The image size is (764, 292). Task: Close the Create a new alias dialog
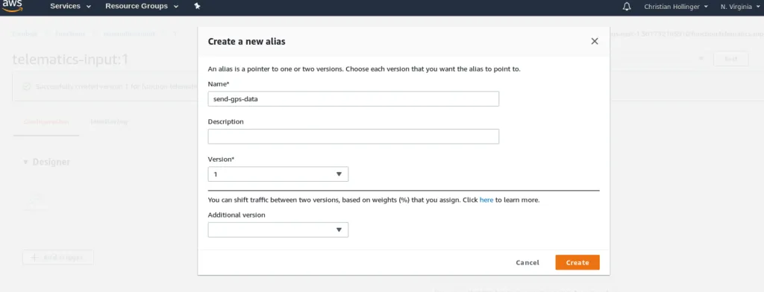click(x=595, y=42)
